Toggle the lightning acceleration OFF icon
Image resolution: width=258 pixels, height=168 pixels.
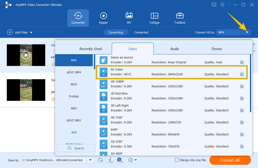(x=110, y=160)
